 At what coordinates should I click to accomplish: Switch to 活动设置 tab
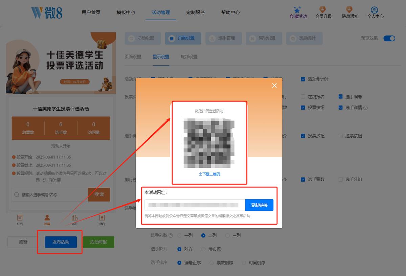coord(143,38)
